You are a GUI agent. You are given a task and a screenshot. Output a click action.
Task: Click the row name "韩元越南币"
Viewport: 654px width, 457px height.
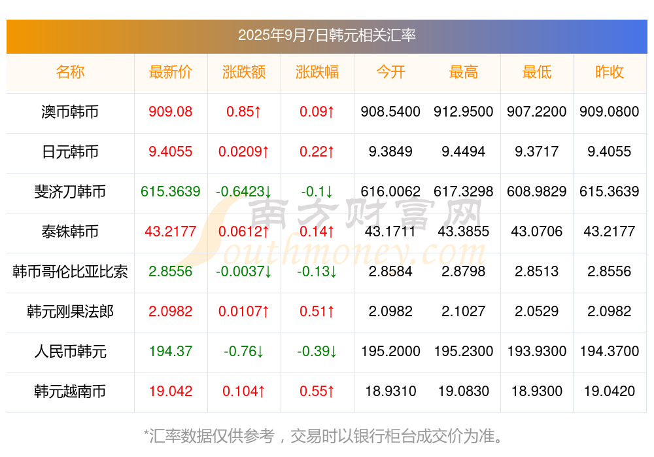(70, 392)
